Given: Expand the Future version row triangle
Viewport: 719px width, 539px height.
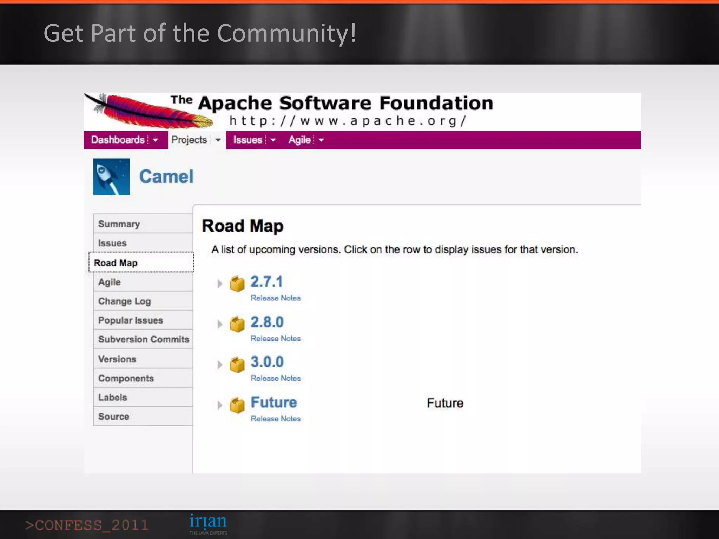Looking at the screenshot, I should coord(220,405).
